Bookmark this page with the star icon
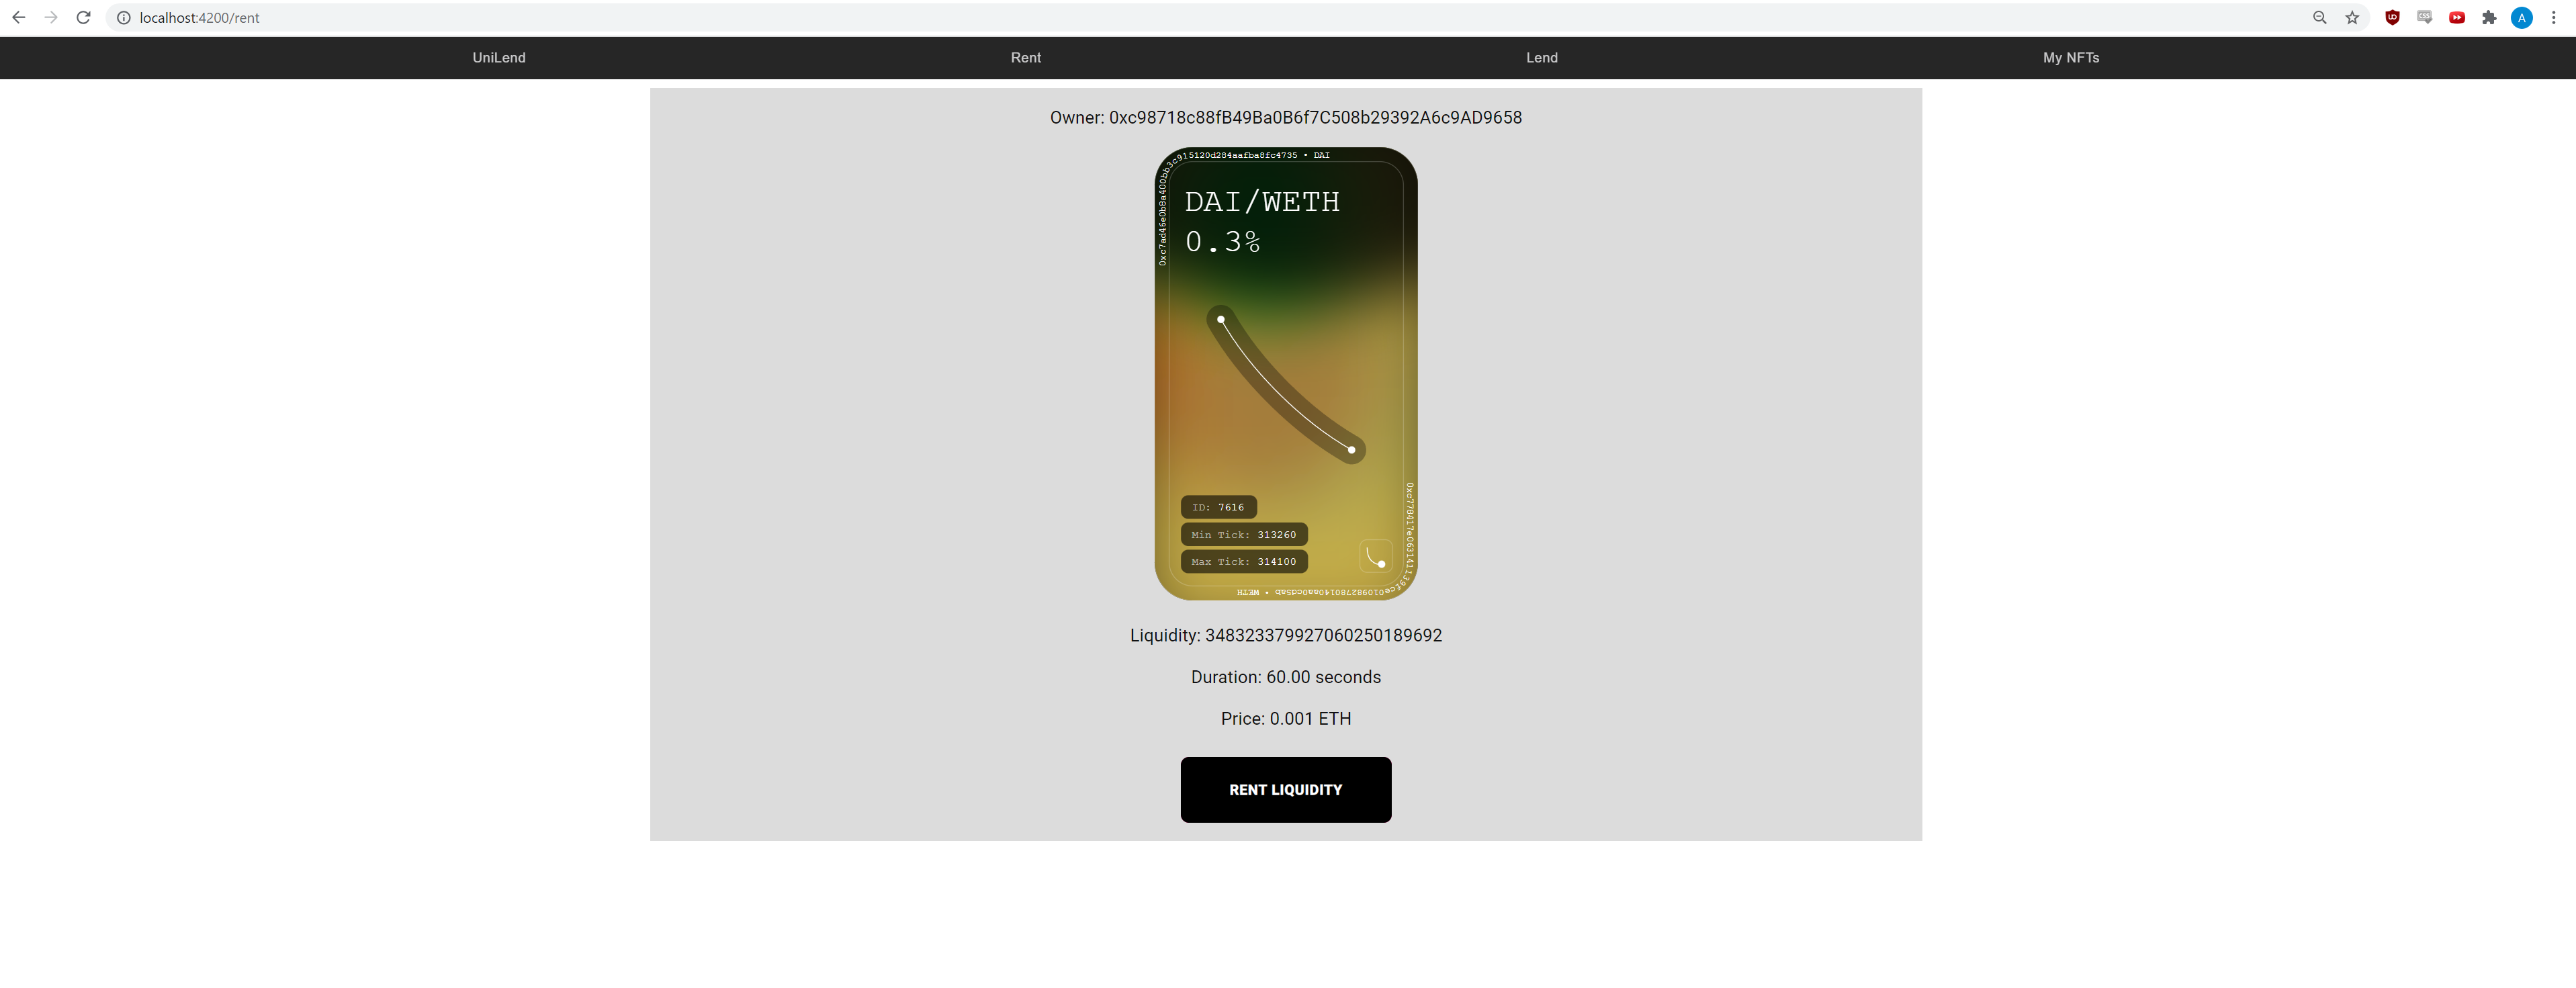Screen dimensions: 2576x988 [x=2352, y=18]
